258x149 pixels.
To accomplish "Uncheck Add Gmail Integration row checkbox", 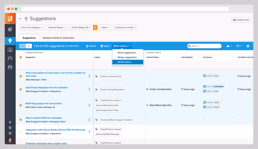I will pos(21,89).
